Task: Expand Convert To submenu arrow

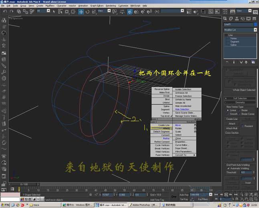Action: coord(194,155)
